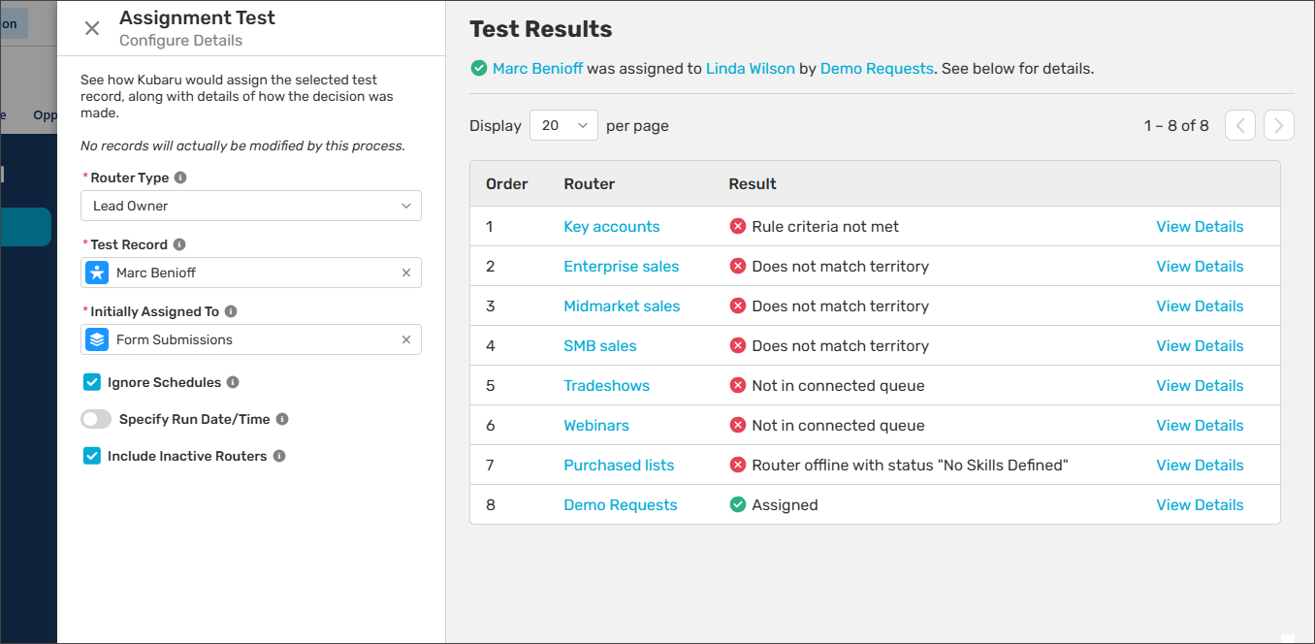Click the Ignore Schedules info icon
The height and width of the screenshot is (644, 1315).
[233, 383]
